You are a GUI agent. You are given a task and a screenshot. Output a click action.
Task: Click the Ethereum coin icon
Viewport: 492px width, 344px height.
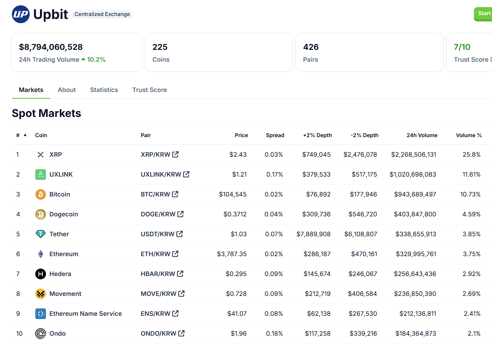tap(41, 254)
